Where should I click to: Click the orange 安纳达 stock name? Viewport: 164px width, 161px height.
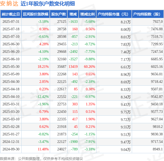tap(9, 4)
